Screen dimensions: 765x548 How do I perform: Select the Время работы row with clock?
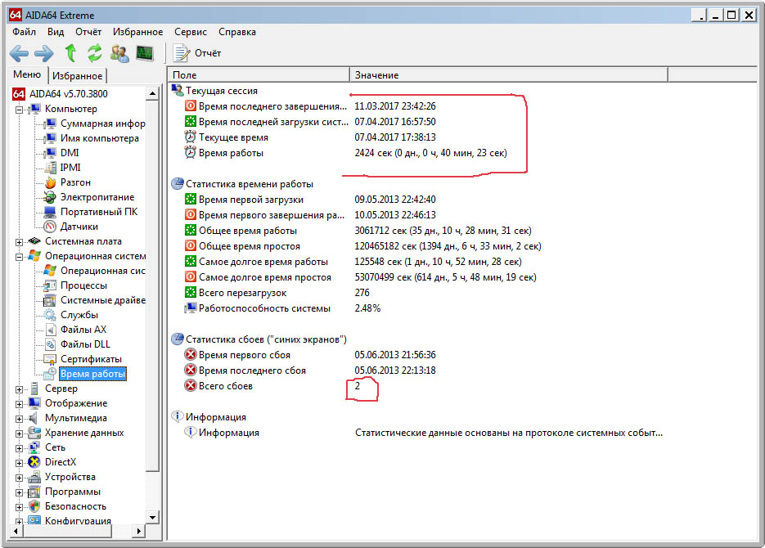click(345, 153)
